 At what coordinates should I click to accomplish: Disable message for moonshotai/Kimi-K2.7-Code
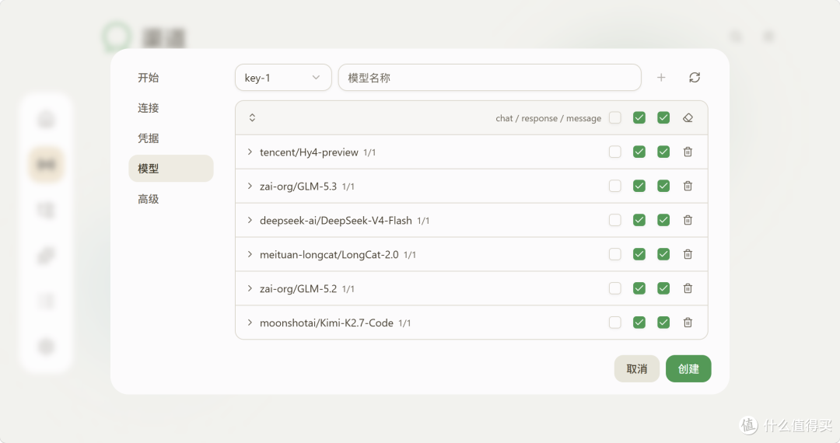663,323
